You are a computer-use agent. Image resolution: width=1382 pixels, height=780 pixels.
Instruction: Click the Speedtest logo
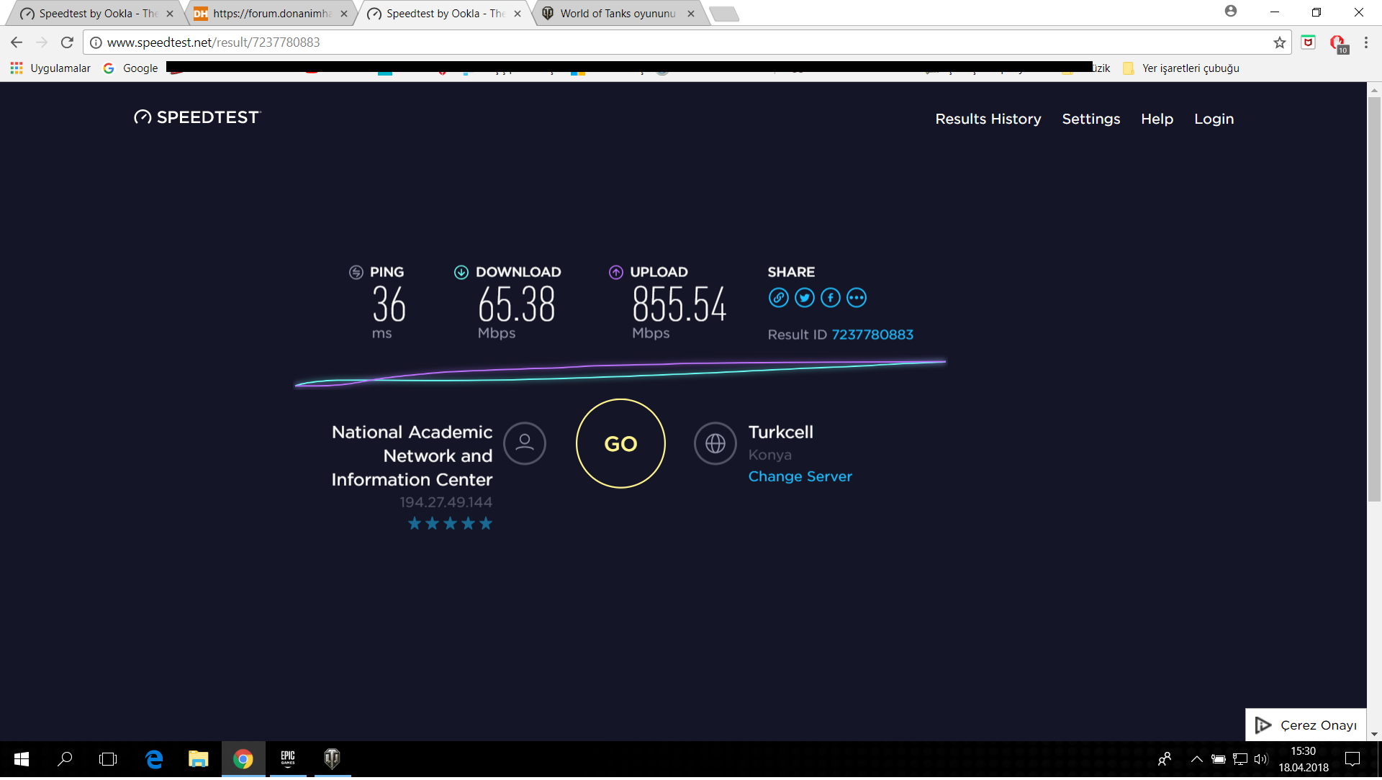pyautogui.click(x=197, y=117)
